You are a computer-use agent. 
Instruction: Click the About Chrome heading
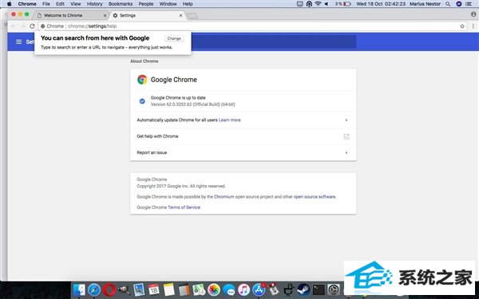(144, 61)
